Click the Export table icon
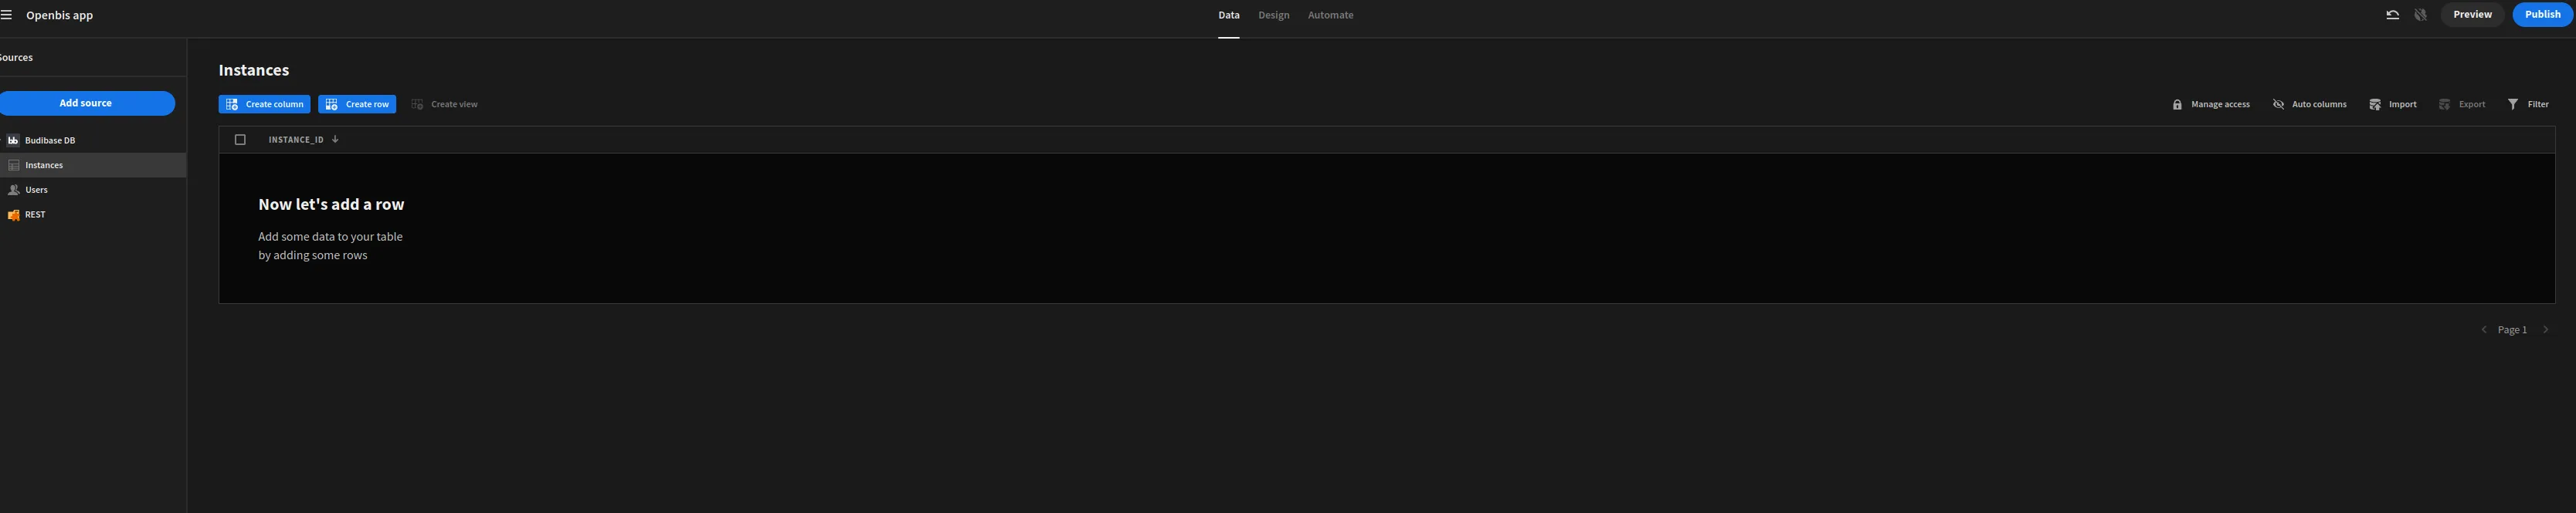 (x=2444, y=105)
